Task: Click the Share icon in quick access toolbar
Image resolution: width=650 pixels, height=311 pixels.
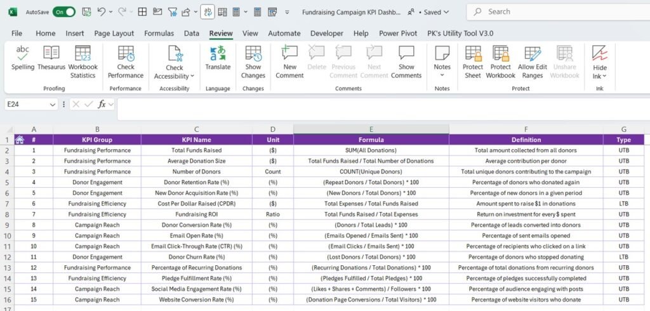Action: click(x=186, y=12)
